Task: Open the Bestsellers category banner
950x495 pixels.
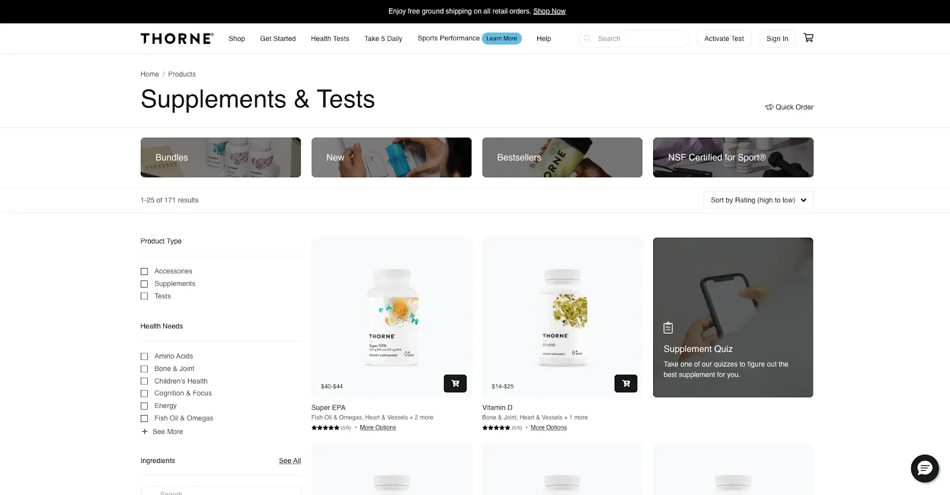Action: point(562,158)
